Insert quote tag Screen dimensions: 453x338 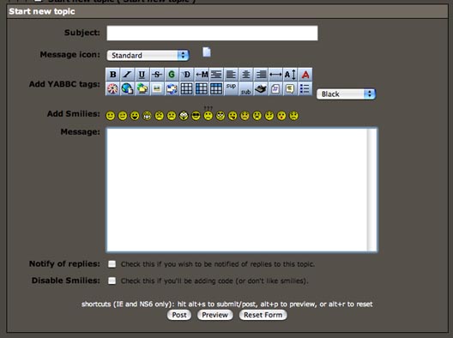290,88
